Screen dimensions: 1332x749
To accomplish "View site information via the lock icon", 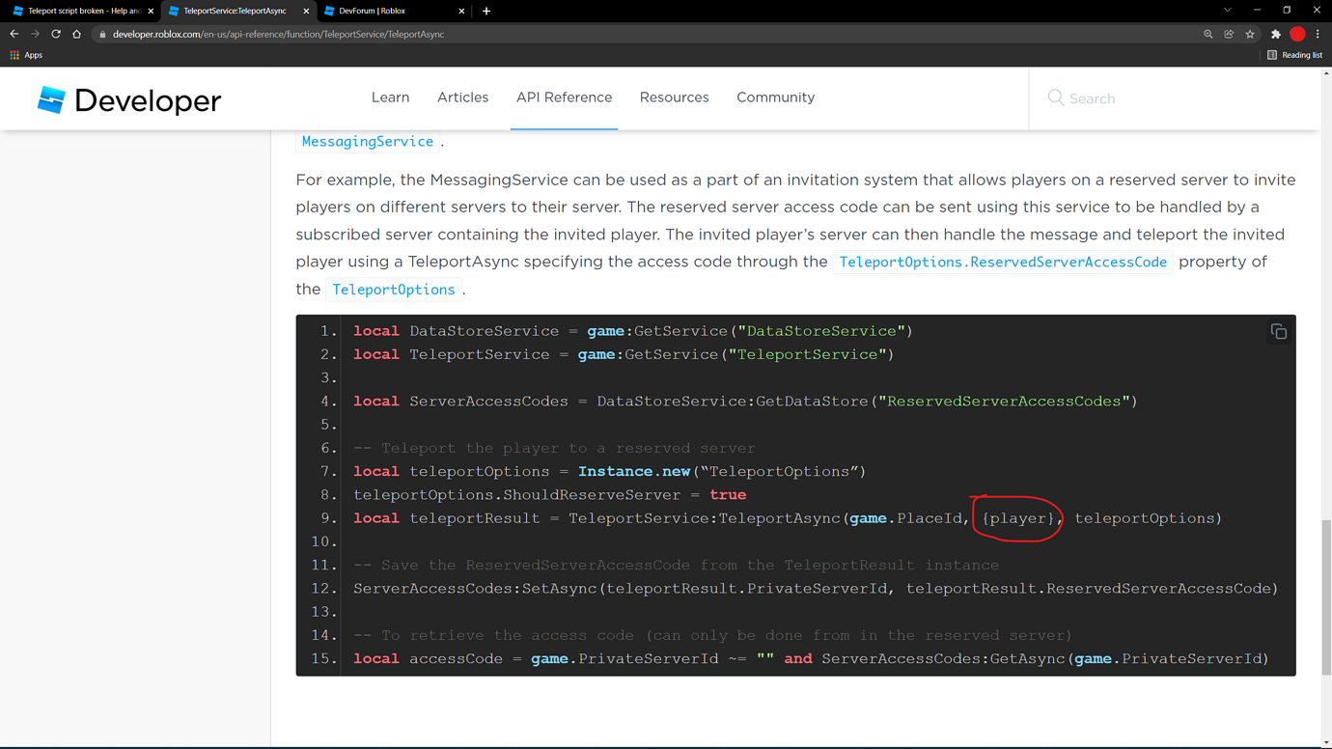I will (x=102, y=34).
